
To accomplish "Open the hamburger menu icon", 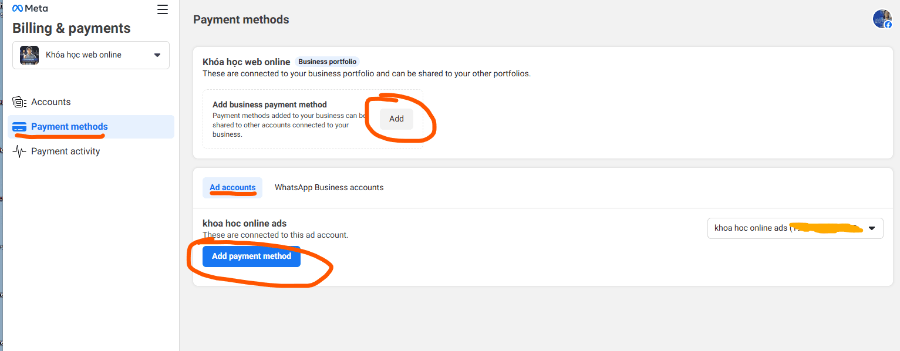I will 162,9.
